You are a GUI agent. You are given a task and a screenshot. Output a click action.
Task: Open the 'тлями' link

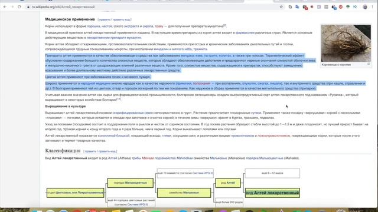(167, 136)
